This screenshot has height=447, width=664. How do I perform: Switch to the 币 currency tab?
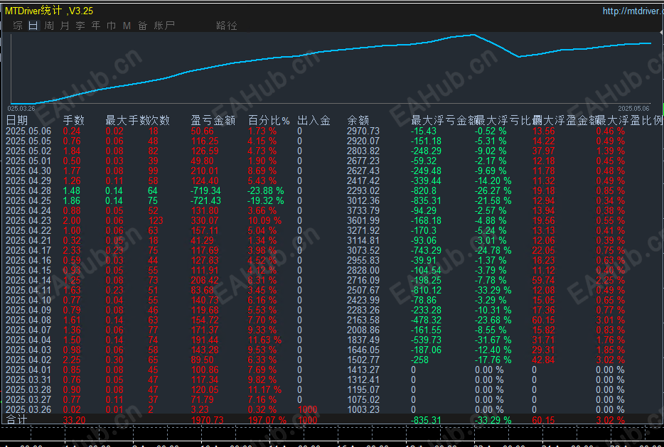[x=112, y=26]
